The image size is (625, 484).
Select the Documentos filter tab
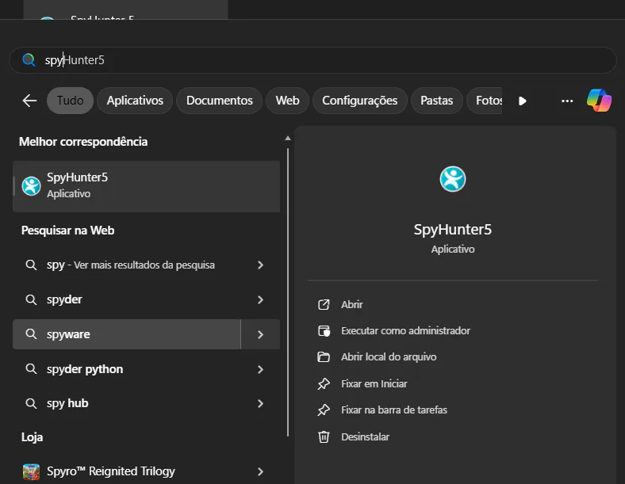click(219, 101)
